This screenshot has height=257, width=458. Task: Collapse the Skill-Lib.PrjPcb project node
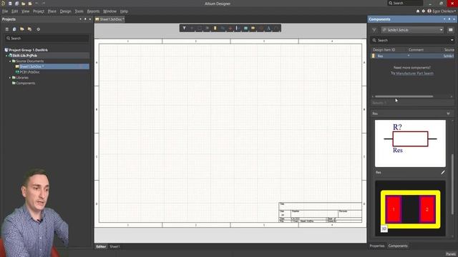[6, 56]
